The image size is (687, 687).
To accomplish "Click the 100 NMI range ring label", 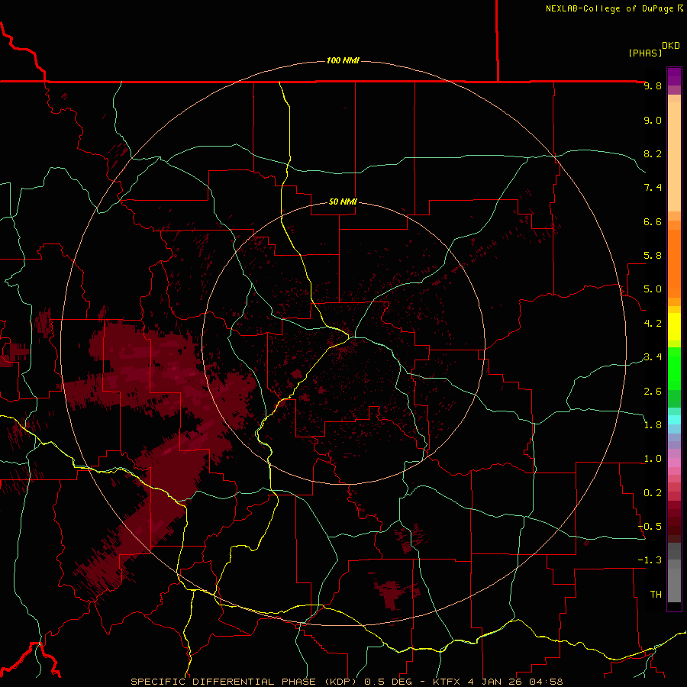I will click(343, 60).
